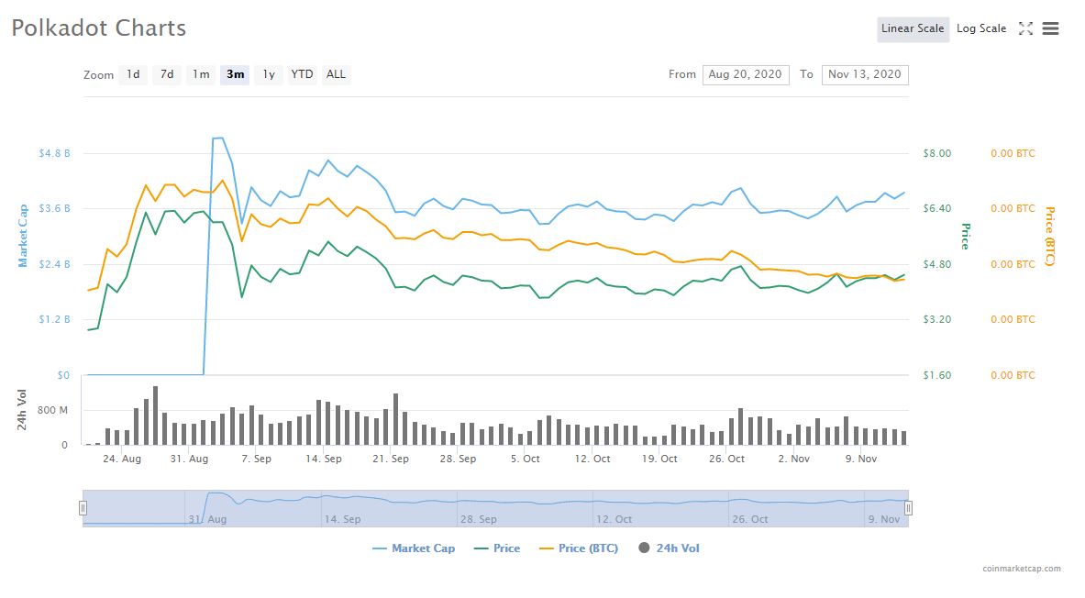Click the green Price axis title
1085x598 pixels.
click(x=965, y=236)
